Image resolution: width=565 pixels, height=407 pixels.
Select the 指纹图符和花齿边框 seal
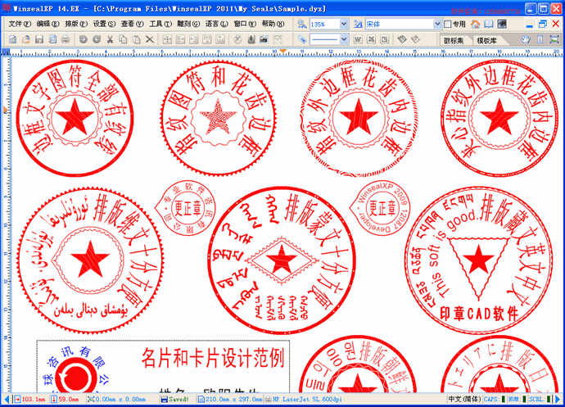pyautogui.click(x=218, y=118)
